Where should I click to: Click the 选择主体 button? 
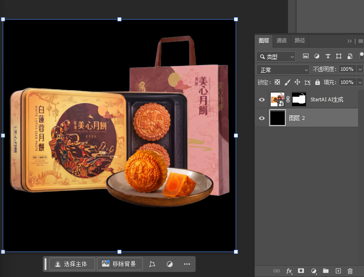(72, 264)
